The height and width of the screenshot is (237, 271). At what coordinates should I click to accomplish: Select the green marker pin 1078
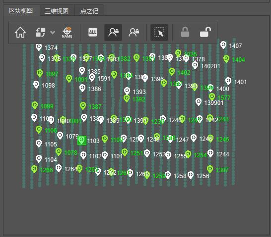click(x=59, y=152)
